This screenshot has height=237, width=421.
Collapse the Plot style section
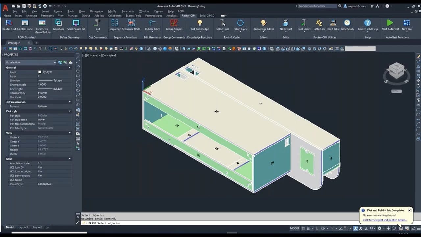[x=69, y=111]
